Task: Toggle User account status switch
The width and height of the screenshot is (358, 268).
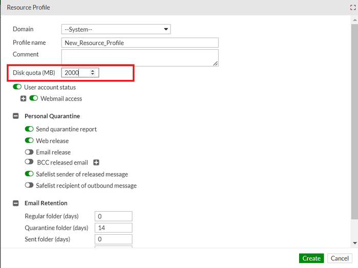Action: tap(17, 88)
